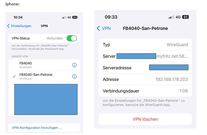Tap the back chevron beside VPN
Image resolution: width=207 pixels, height=135 pixels.
coord(98,28)
